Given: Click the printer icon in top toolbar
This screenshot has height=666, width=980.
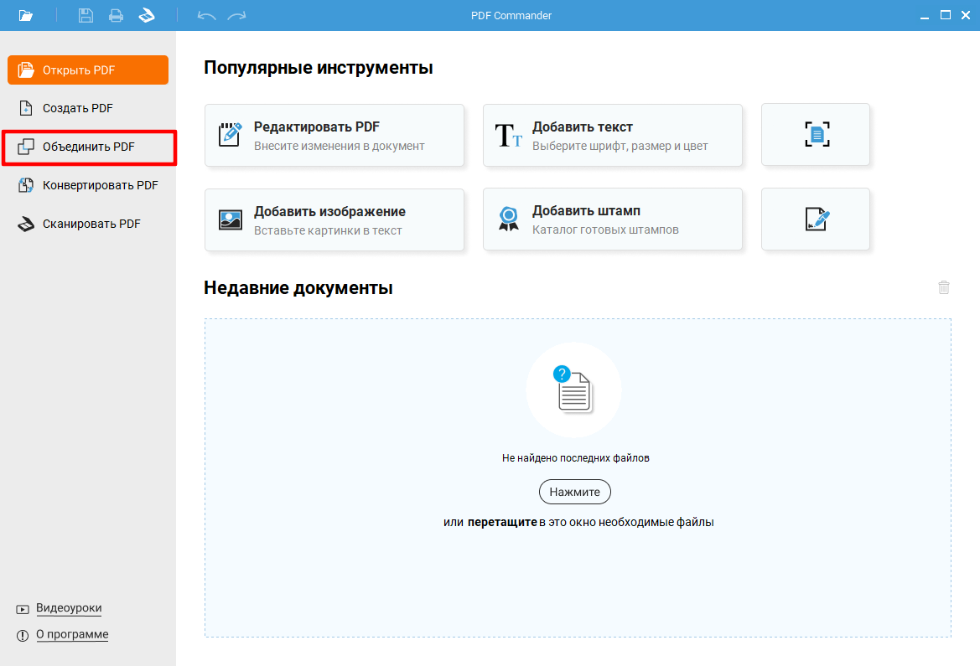Looking at the screenshot, I should coord(116,15).
